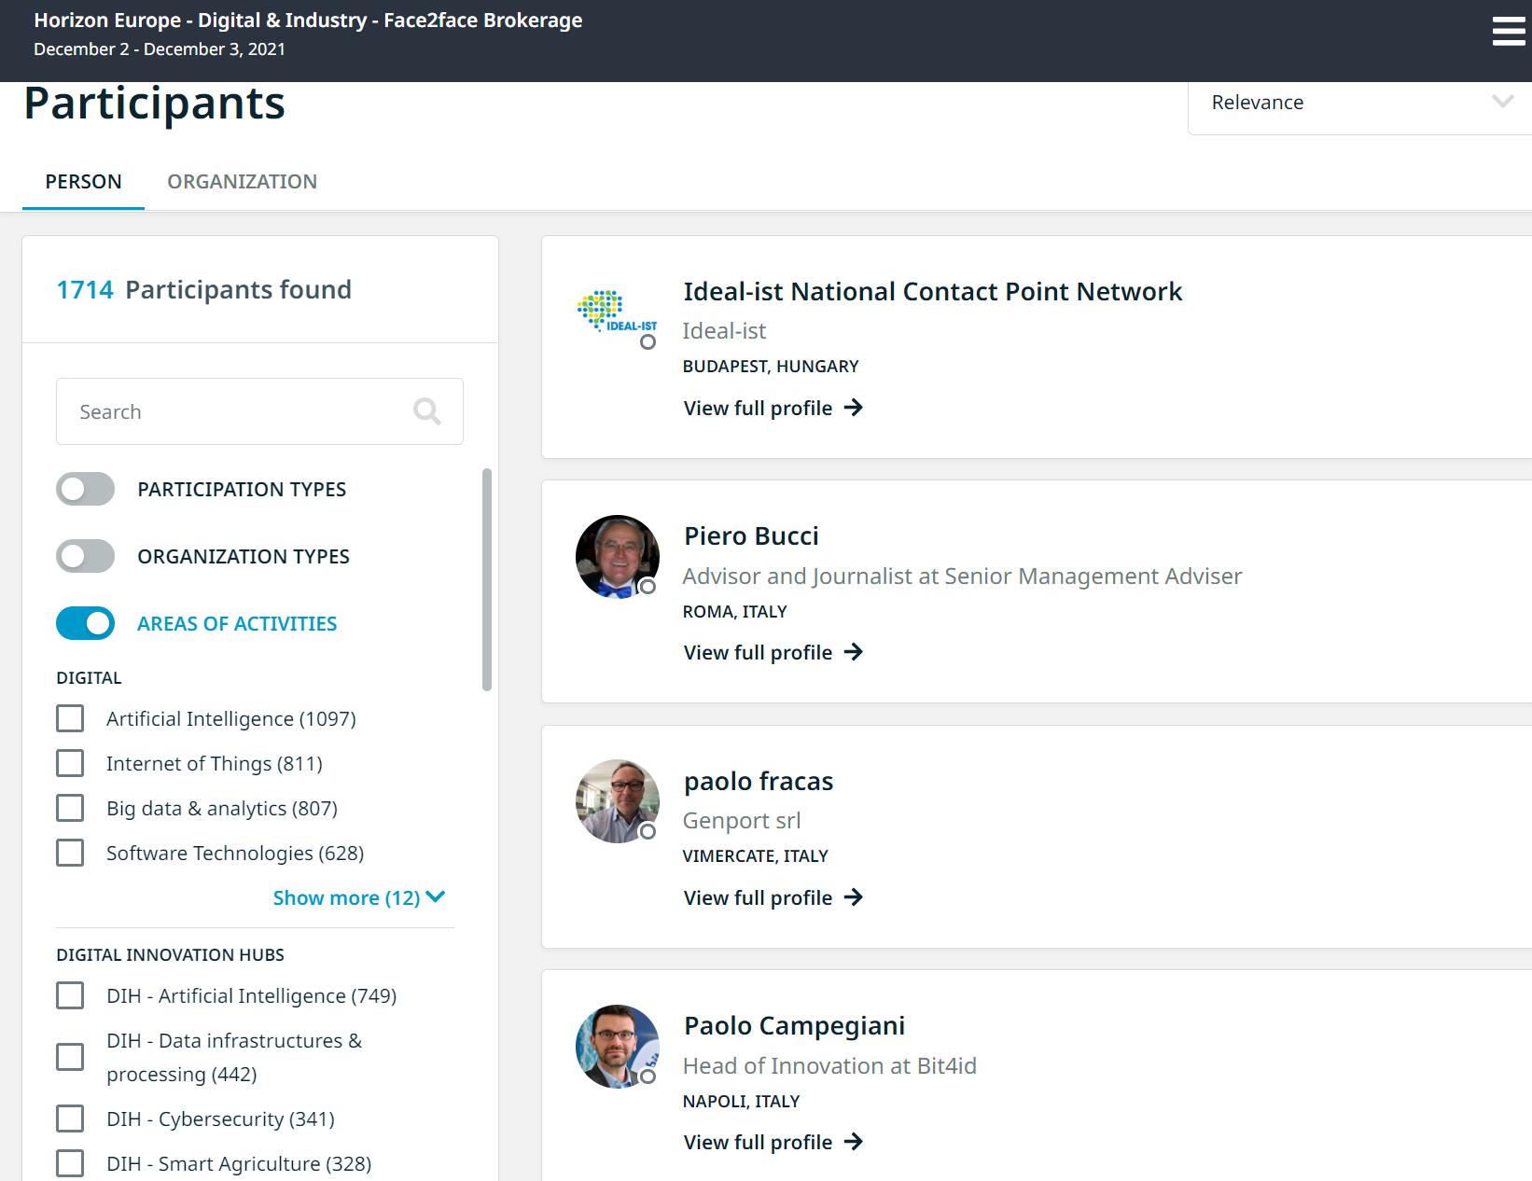Click arrow next to paolo fracas View full profile
1532x1181 pixels.
tap(854, 897)
